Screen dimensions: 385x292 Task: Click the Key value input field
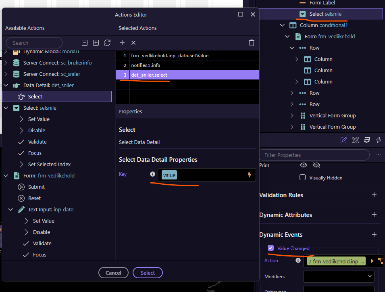(206, 175)
